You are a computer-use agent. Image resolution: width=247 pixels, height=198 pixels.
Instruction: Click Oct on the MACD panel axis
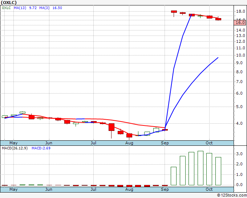coord(209,189)
